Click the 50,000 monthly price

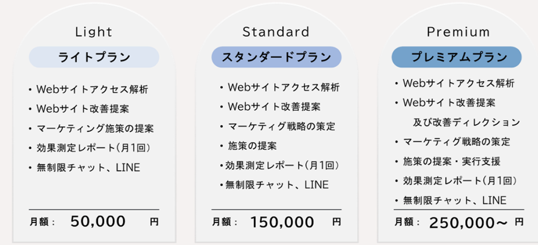point(98,222)
